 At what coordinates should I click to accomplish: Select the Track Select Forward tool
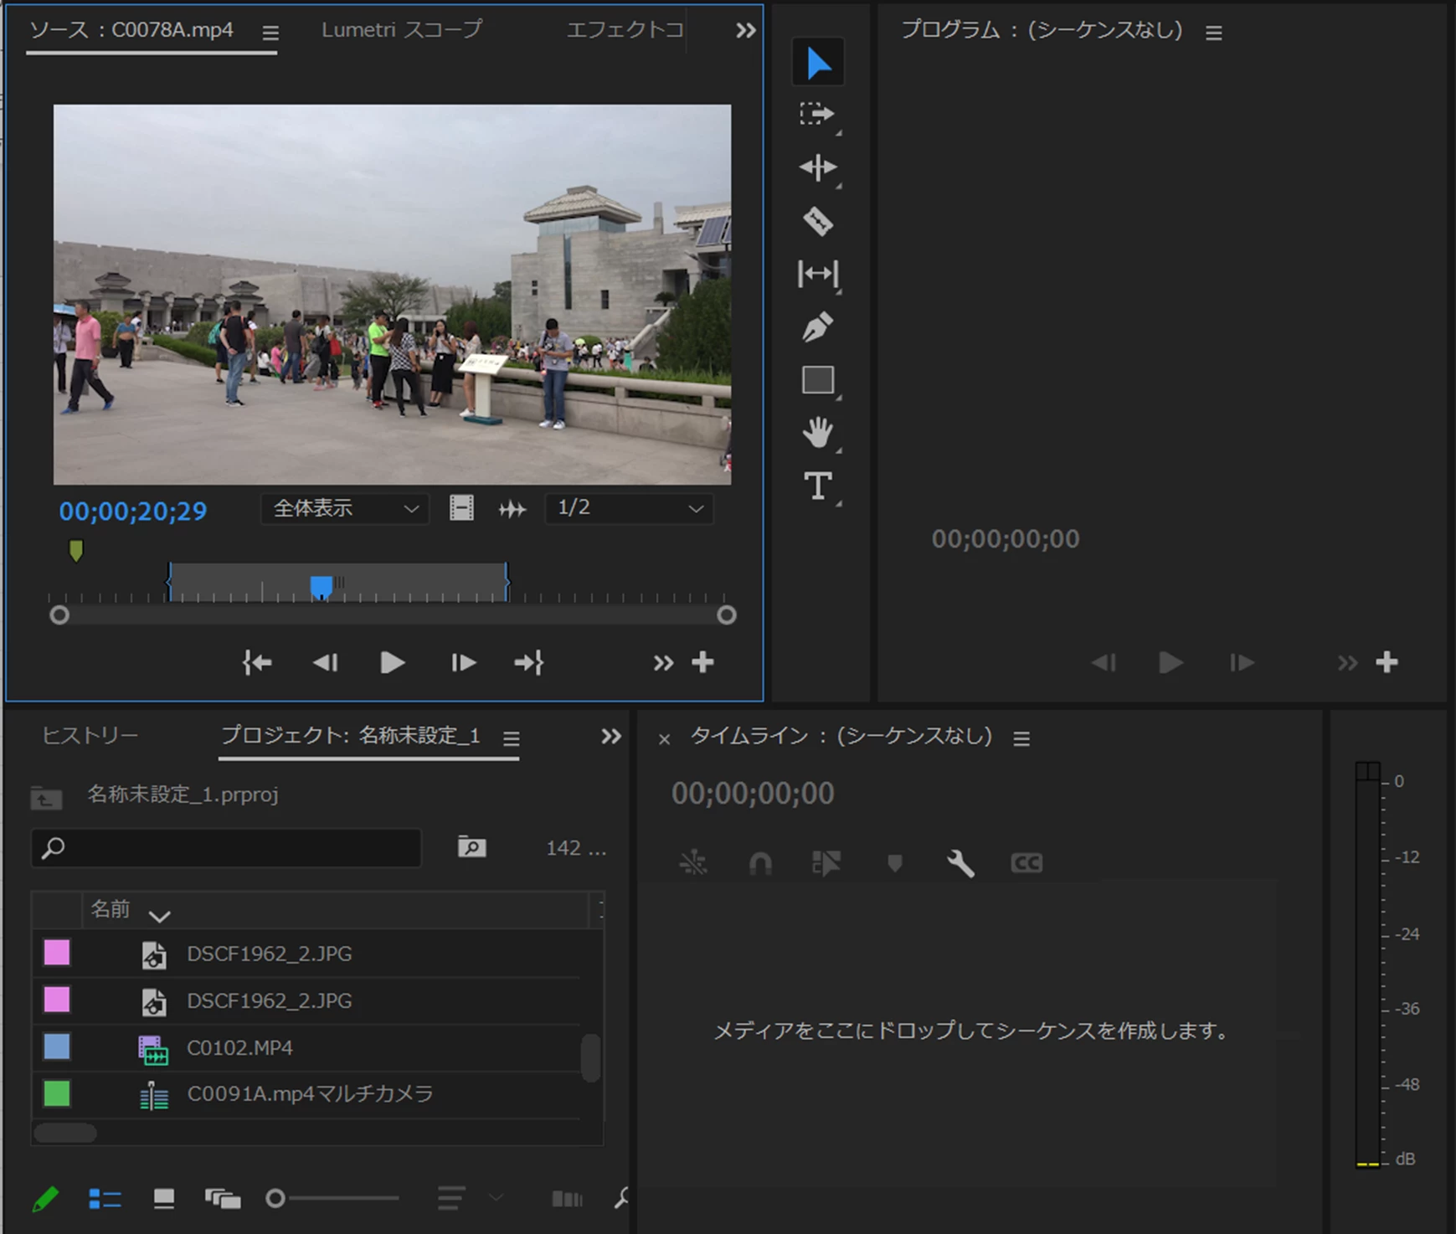817,115
